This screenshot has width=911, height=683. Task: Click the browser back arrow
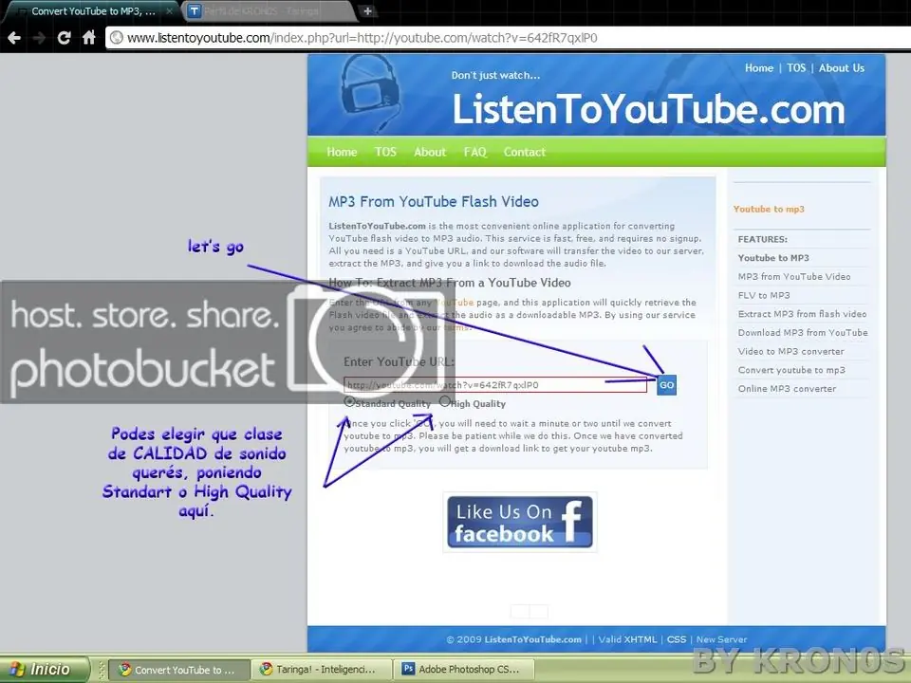point(14,38)
